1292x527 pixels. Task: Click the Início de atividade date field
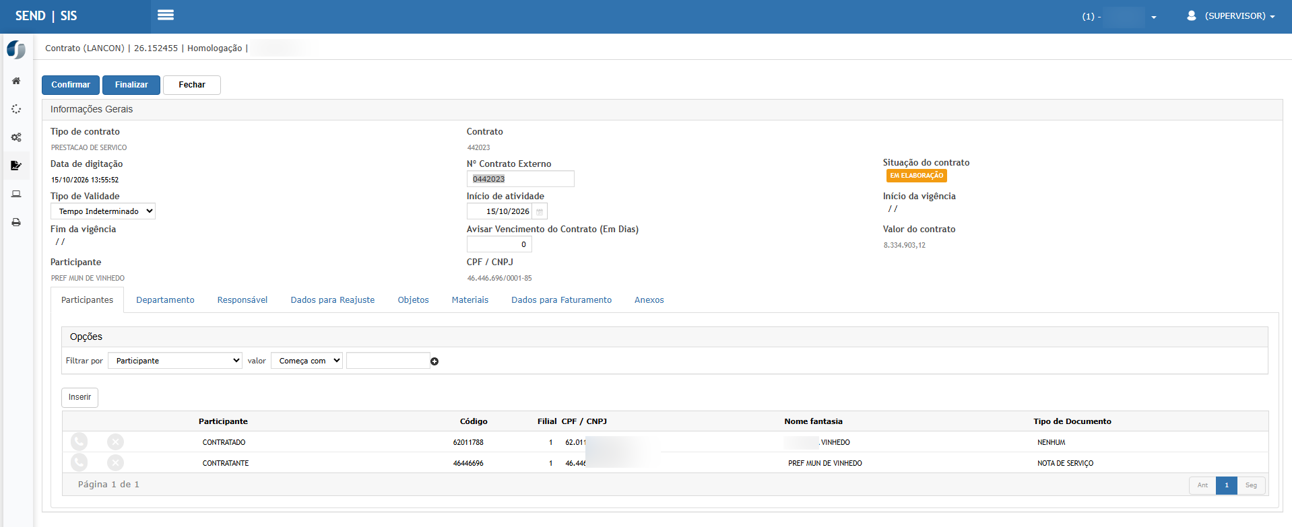tap(500, 211)
